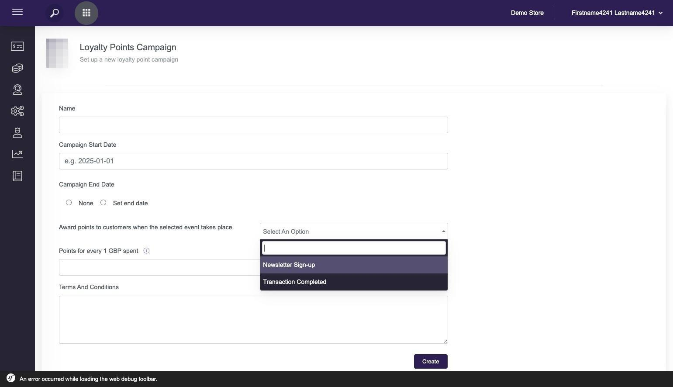Open the stacked coins sidebar icon
Screen dimensions: 673x387
tap(17, 68)
